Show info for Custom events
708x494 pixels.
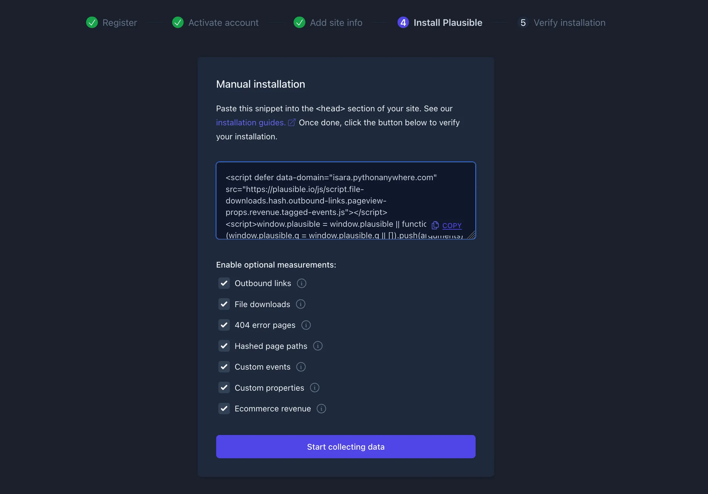click(301, 367)
